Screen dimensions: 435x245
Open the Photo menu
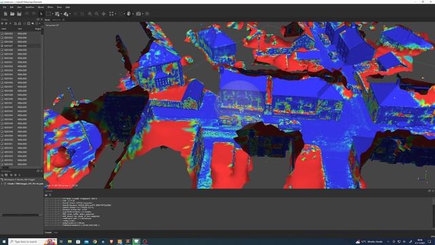coord(50,7)
